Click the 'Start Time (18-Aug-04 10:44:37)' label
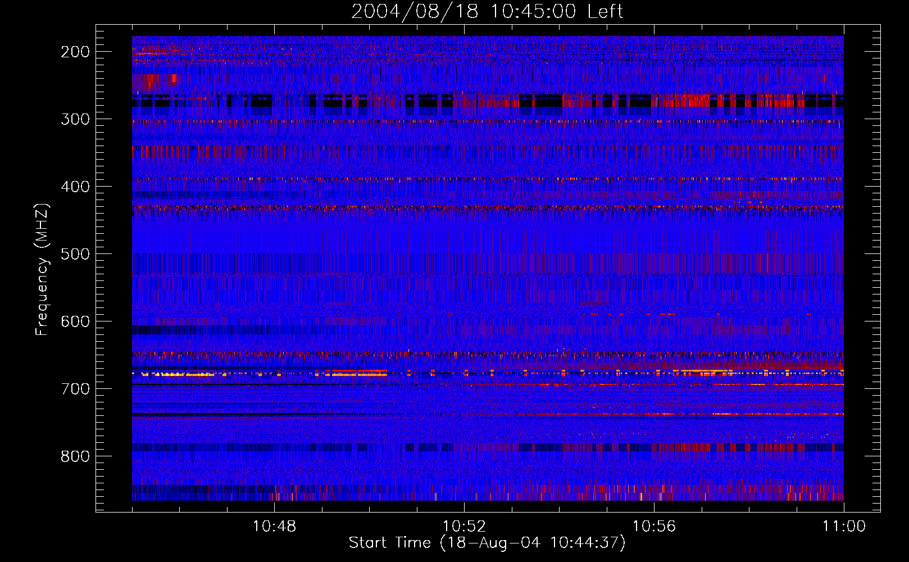Screen dimensions: 909x562 pos(487,542)
